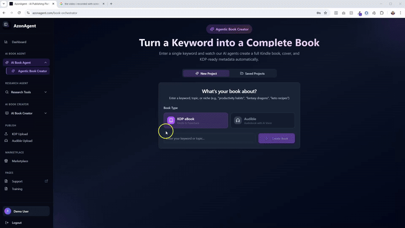Click the keyword or topic input field
The image size is (405, 228).
pyautogui.click(x=210, y=138)
